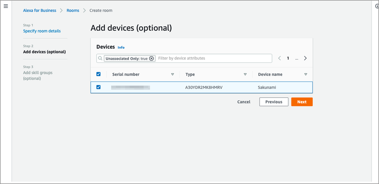379x184 pixels.
Task: Click the Previous button
Action: click(274, 102)
